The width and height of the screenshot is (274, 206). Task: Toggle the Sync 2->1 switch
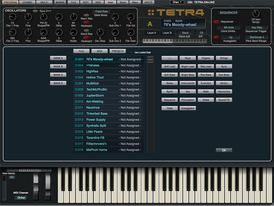click(x=35, y=11)
